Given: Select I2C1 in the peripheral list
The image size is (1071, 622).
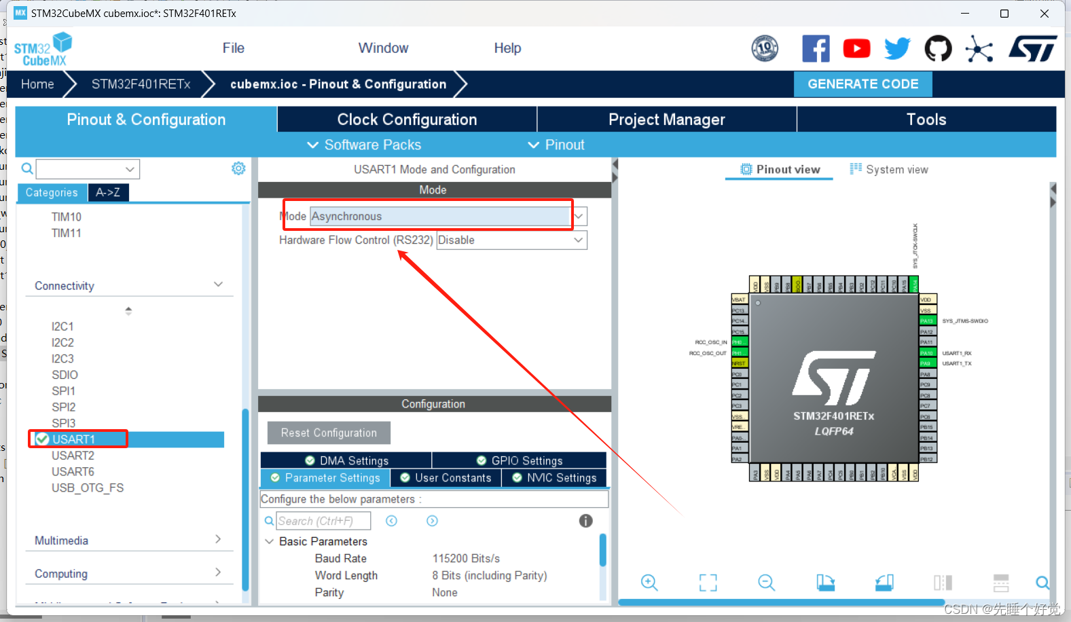Looking at the screenshot, I should pos(62,327).
